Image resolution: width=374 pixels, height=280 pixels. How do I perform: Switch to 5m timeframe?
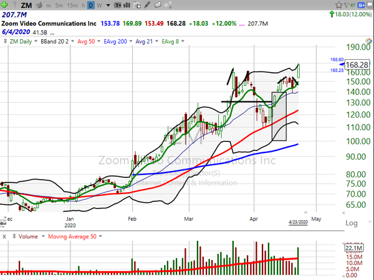click(x=59, y=5)
